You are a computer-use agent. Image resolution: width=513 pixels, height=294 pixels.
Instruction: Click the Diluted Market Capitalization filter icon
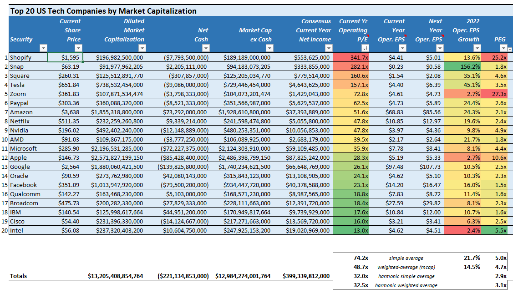142,48
